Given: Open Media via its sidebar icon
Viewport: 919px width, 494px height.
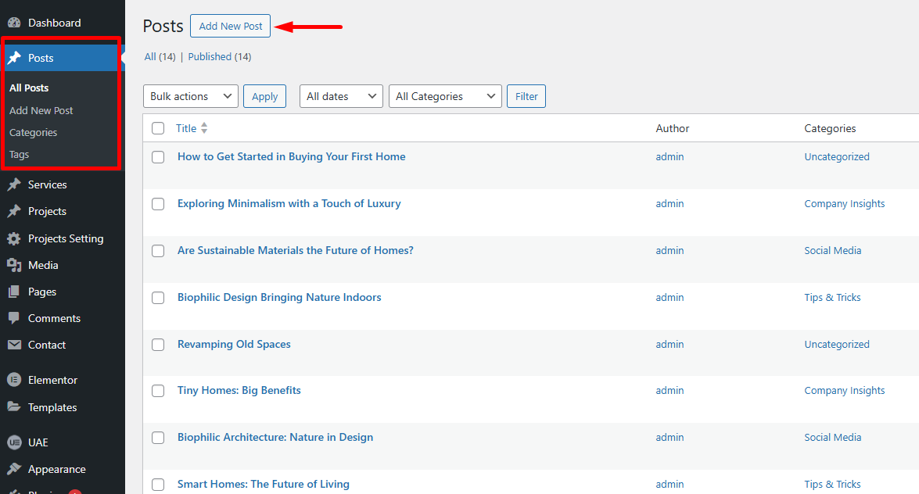Looking at the screenshot, I should [14, 266].
